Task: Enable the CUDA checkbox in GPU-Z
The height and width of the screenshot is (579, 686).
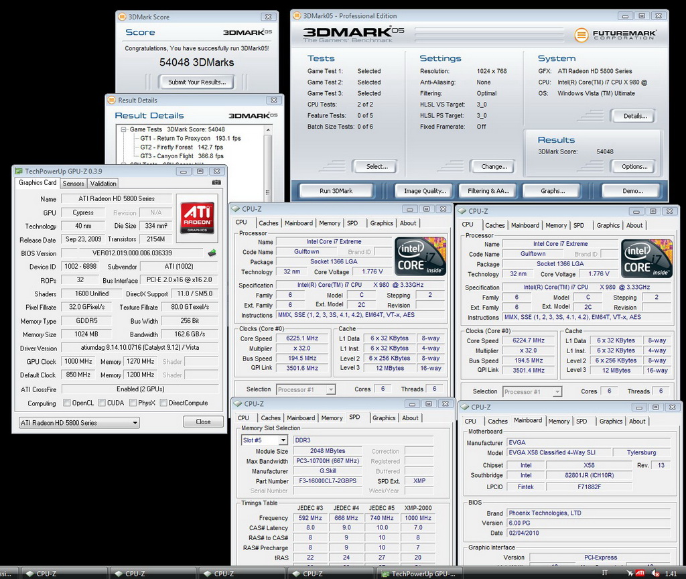Action: [x=102, y=403]
